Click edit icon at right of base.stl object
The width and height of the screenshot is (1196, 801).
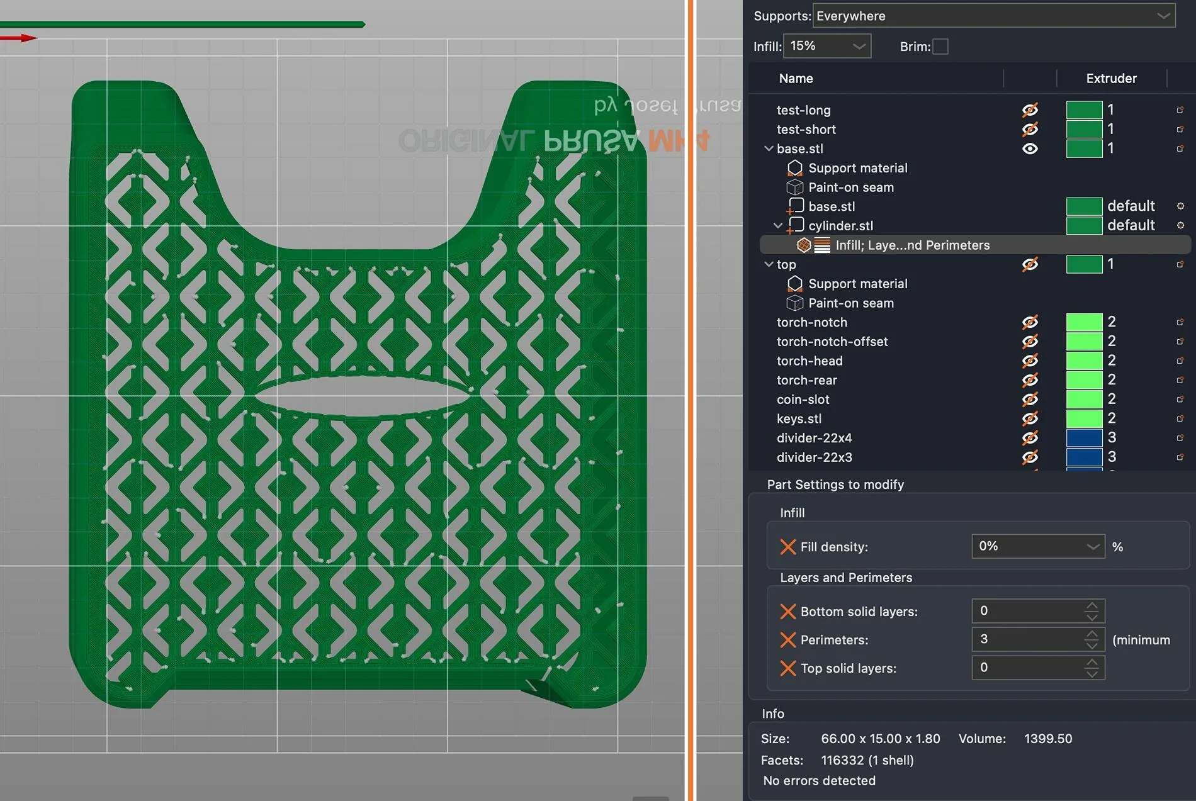(1180, 148)
